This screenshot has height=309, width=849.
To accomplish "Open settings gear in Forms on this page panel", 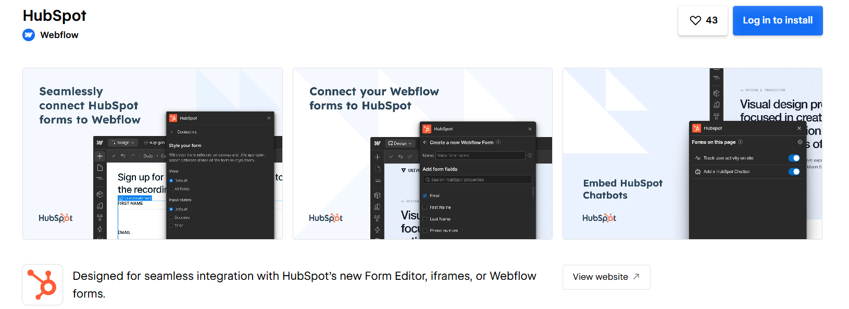I will pos(800,142).
